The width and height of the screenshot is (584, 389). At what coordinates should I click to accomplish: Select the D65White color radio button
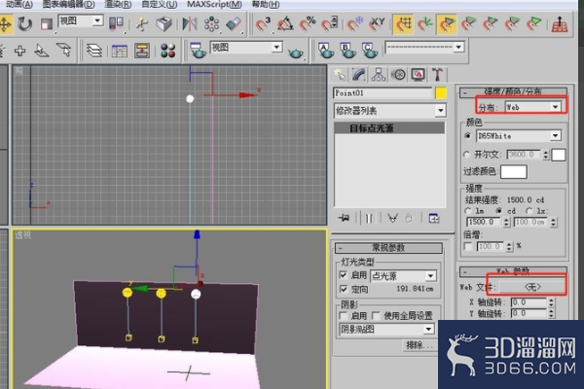(468, 136)
